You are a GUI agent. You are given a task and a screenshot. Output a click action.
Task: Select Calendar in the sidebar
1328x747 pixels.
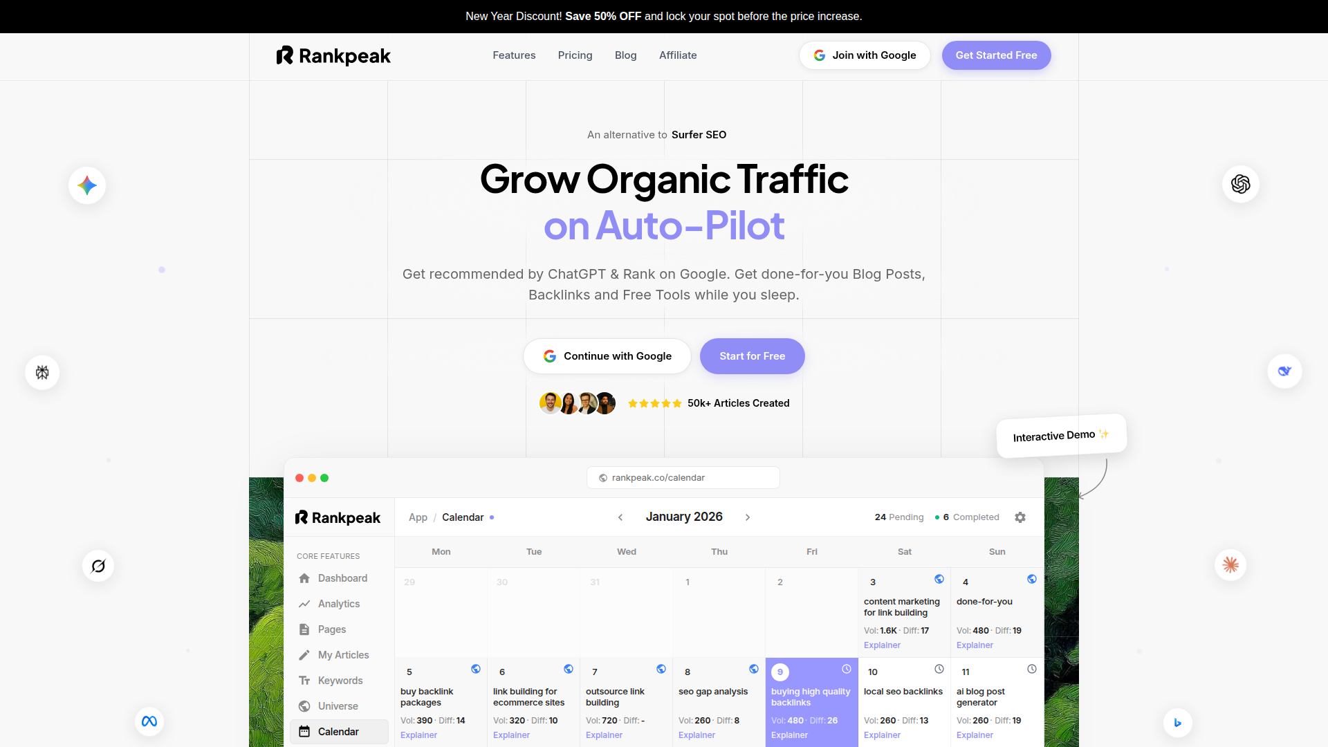(x=339, y=731)
